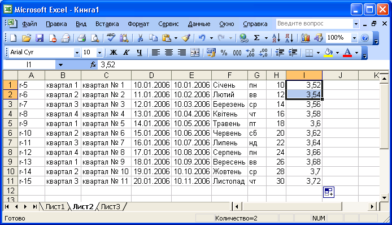Open the borders style dropdown arrow
392x225 pixels.
click(x=318, y=53)
